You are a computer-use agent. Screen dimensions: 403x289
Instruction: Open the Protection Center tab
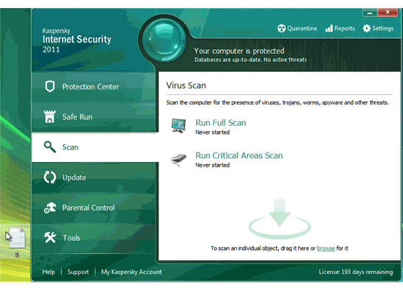point(93,87)
